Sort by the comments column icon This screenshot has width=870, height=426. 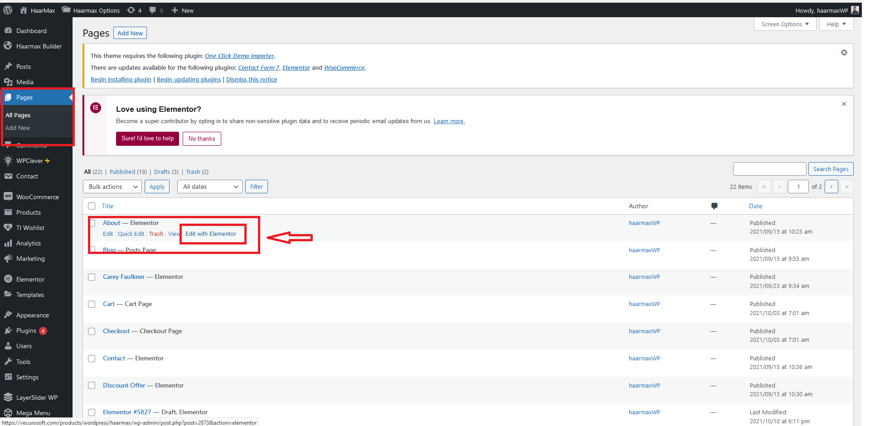pyautogui.click(x=714, y=206)
